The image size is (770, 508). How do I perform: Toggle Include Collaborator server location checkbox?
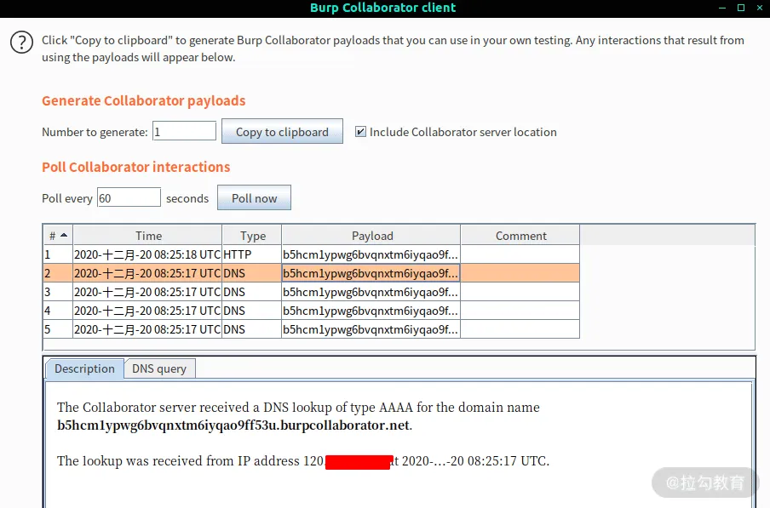click(360, 131)
